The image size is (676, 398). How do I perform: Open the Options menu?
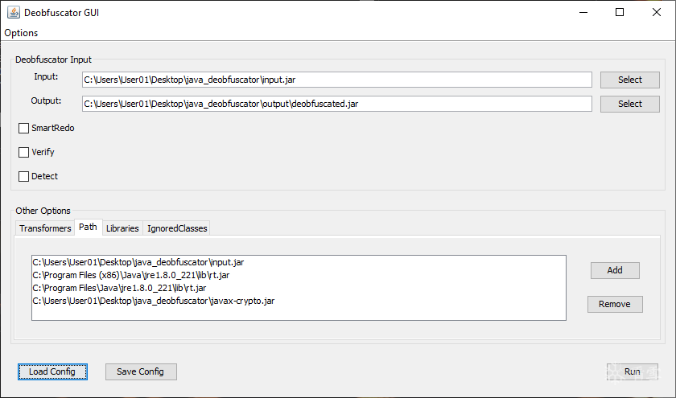[21, 33]
